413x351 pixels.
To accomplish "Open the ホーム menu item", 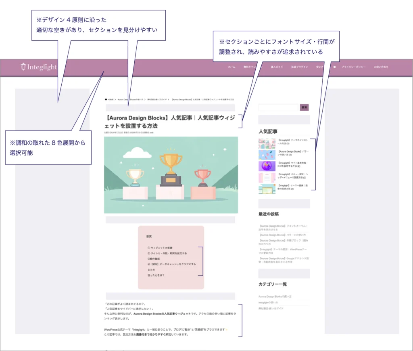I will click(232, 67).
